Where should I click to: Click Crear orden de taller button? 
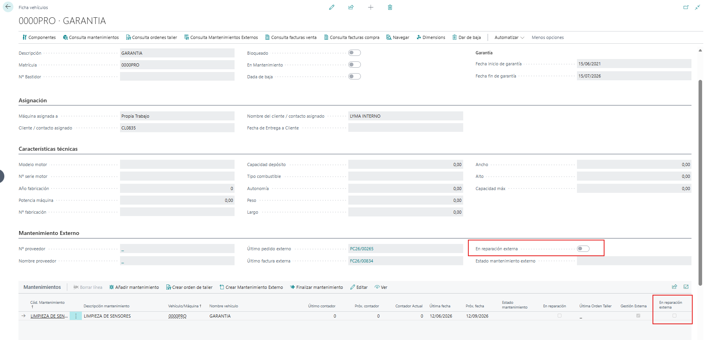[x=189, y=287]
